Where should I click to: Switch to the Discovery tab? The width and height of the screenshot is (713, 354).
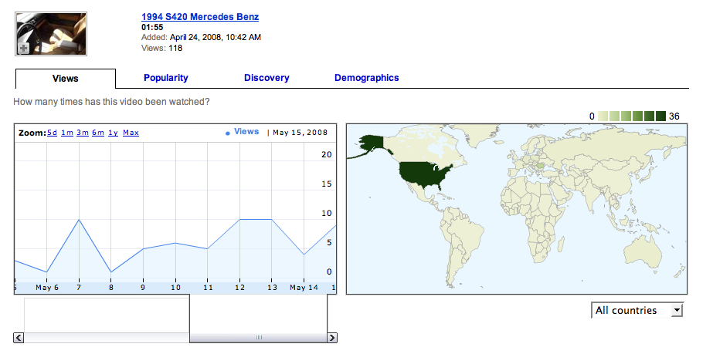tap(267, 78)
